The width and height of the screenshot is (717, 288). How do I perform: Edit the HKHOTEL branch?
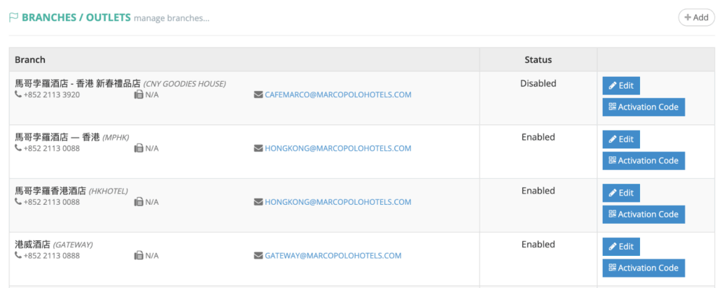point(621,193)
